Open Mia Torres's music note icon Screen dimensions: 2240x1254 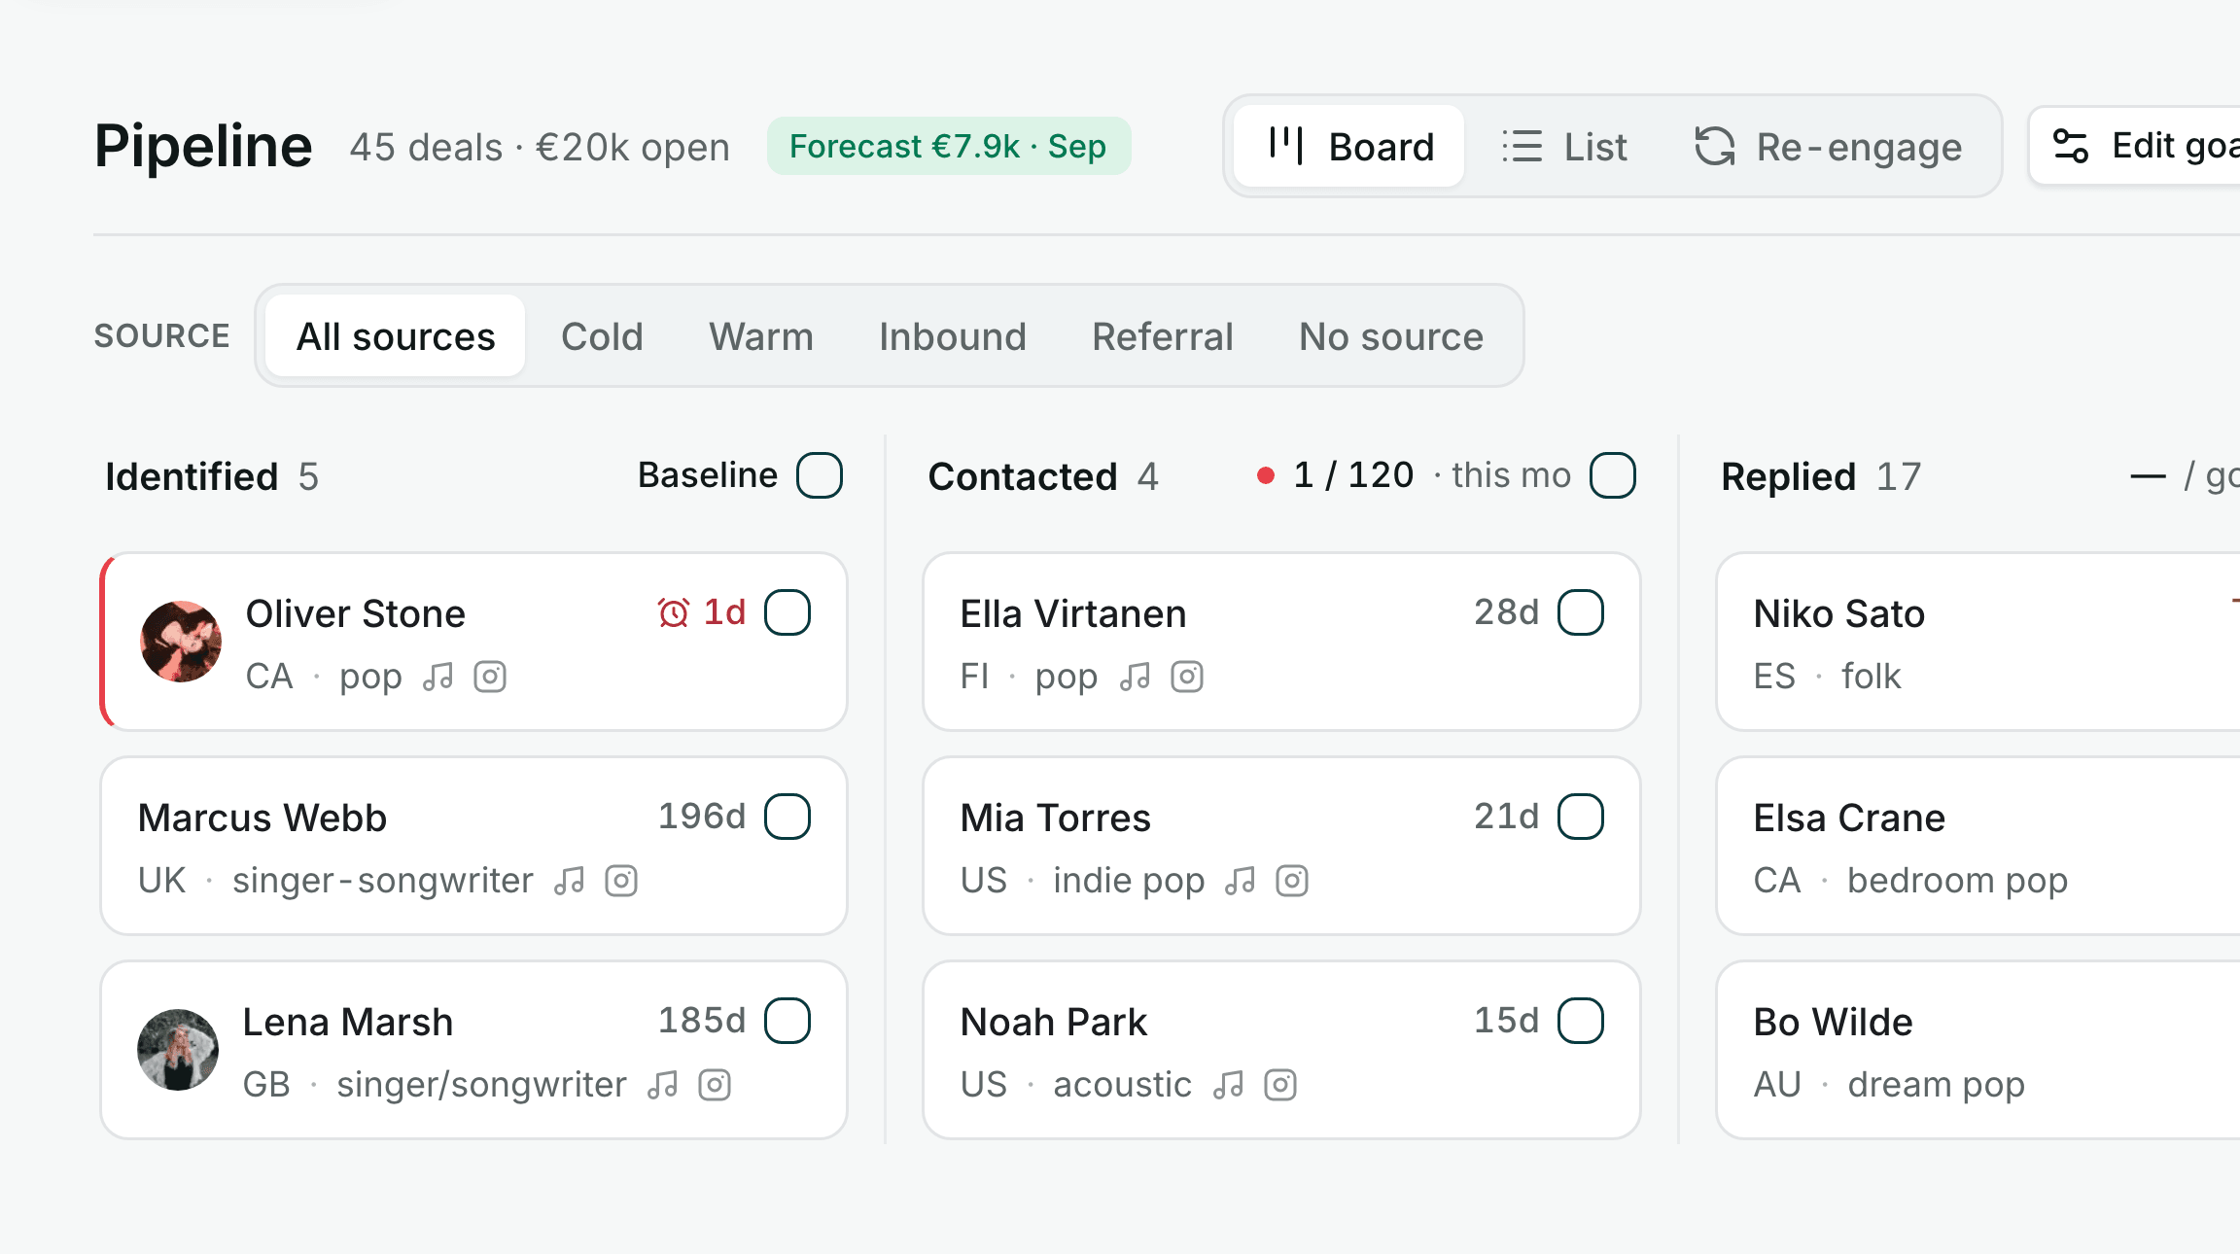click(1241, 881)
